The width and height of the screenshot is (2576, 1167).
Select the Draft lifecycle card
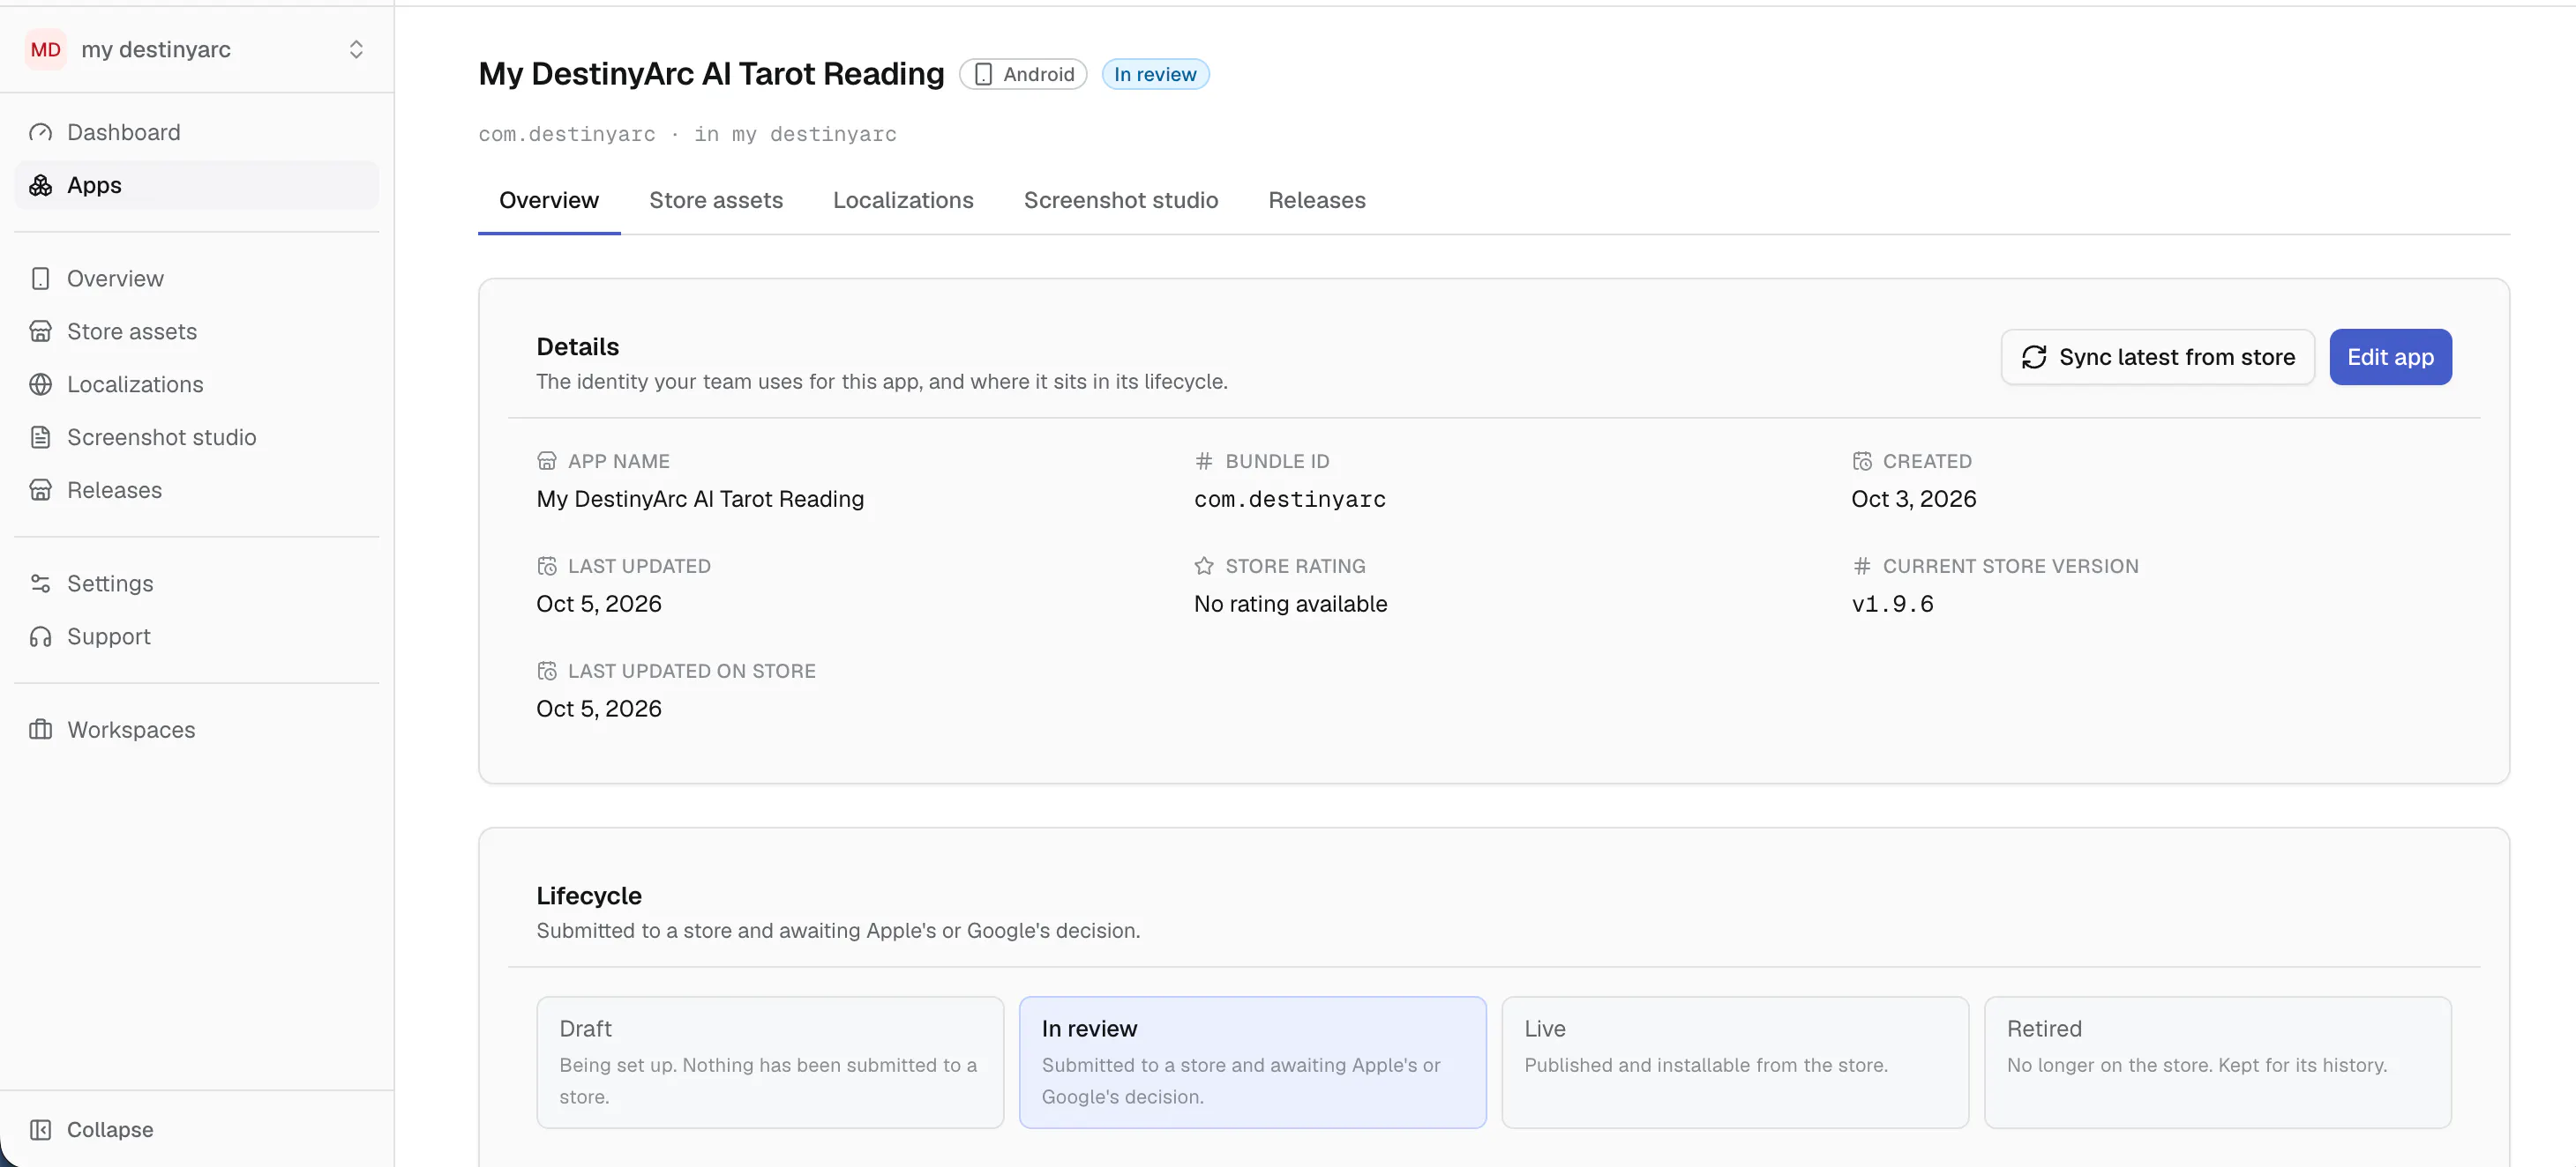tap(770, 1062)
